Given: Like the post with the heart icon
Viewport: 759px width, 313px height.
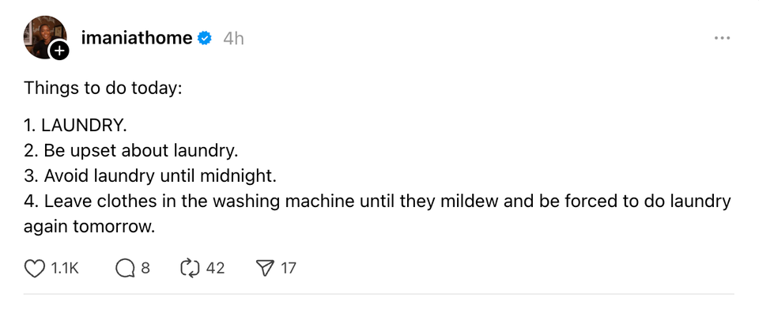Looking at the screenshot, I should (34, 268).
